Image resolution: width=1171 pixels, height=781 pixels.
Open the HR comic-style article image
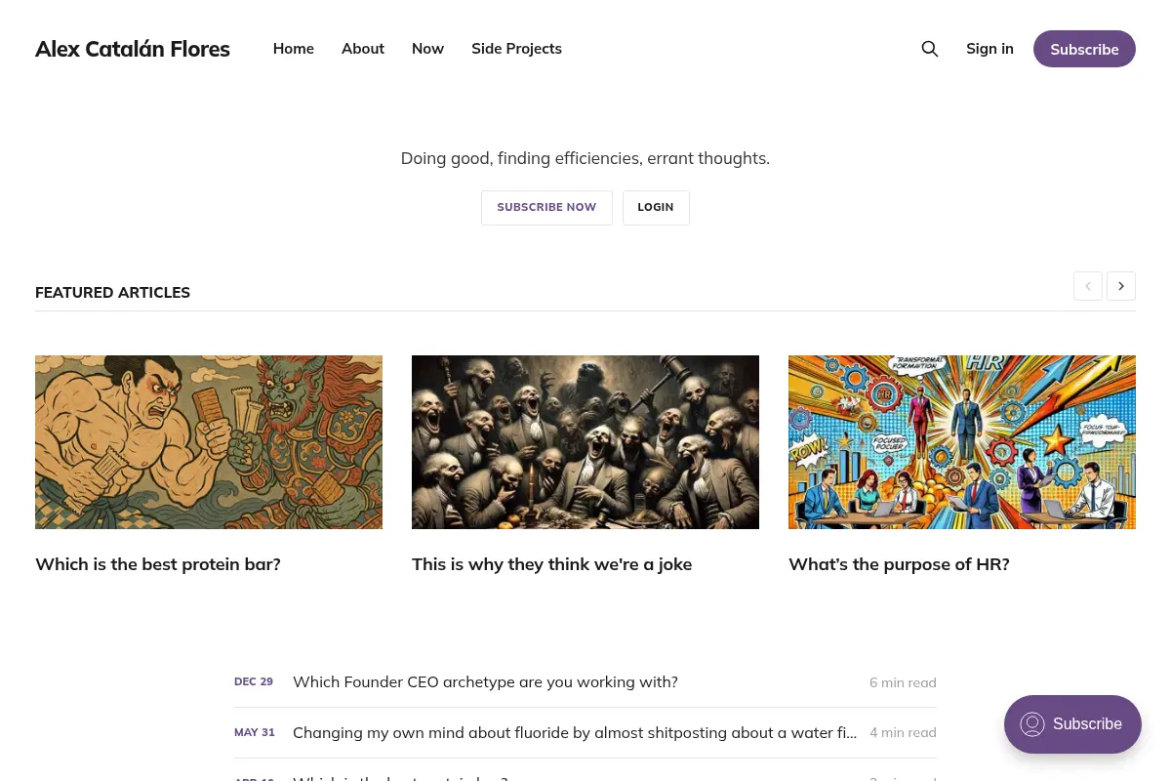pyautogui.click(x=962, y=442)
